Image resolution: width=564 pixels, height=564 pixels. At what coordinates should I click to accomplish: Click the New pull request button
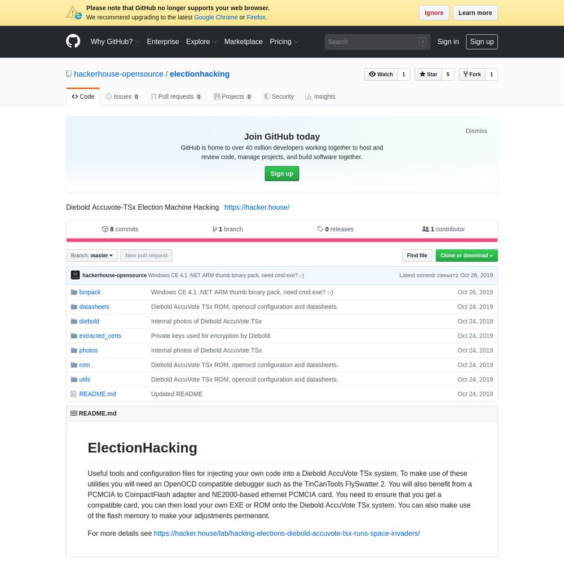[x=147, y=255]
